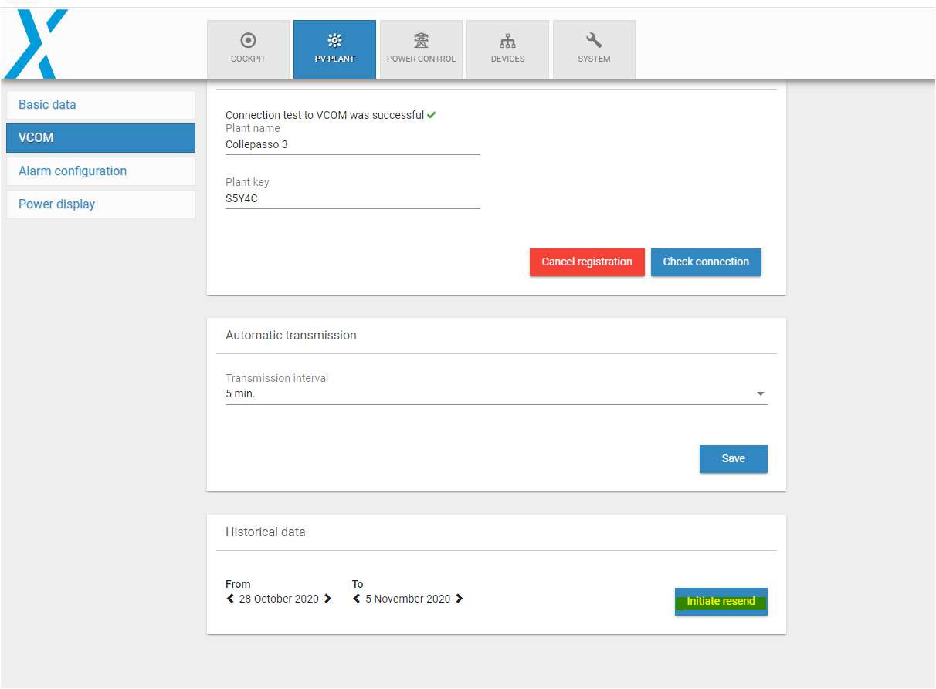
Task: Click the Cancel registration button
Action: (x=587, y=262)
